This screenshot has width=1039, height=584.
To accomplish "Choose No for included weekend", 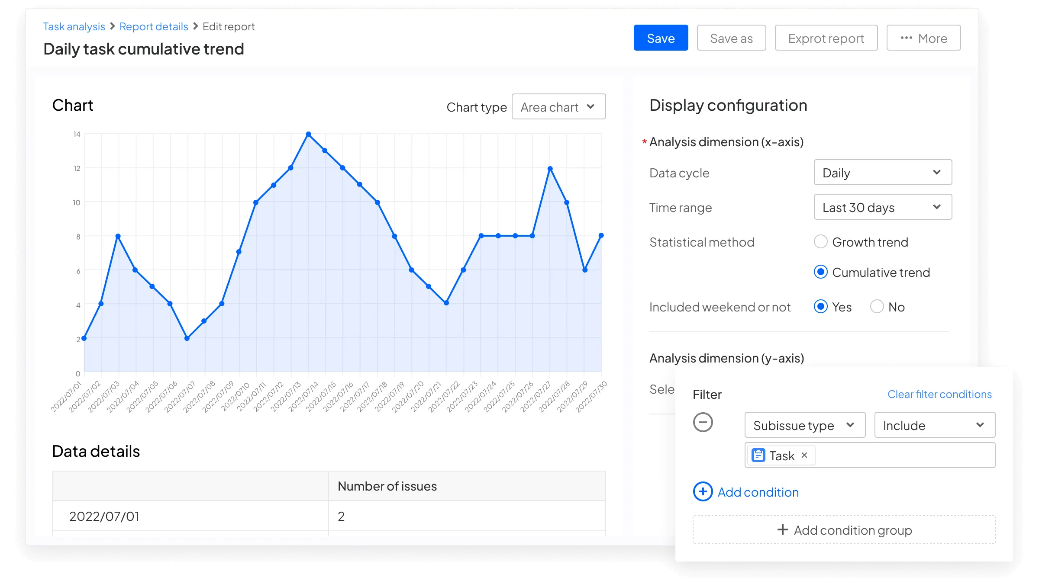I will [x=877, y=306].
